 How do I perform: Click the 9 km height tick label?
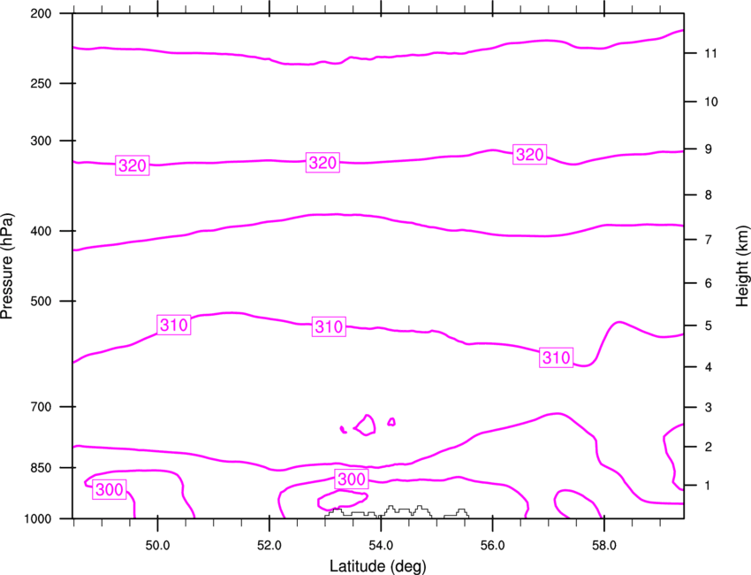click(709, 149)
